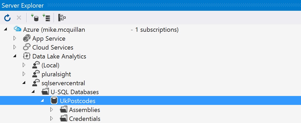Expand the Cloud Services node

click(15, 47)
